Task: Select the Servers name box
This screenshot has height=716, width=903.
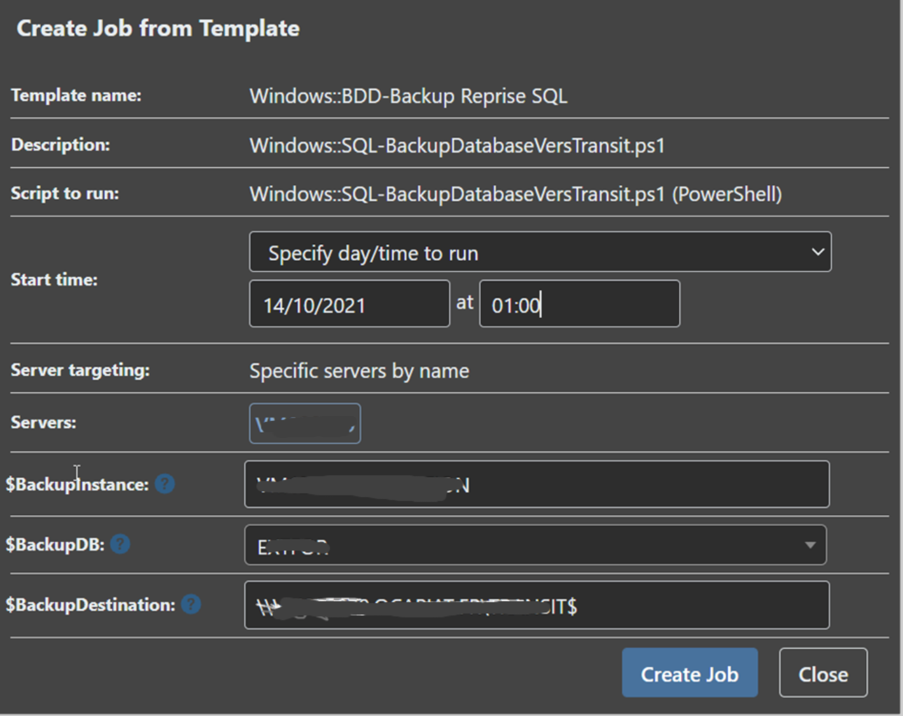Action: (305, 423)
